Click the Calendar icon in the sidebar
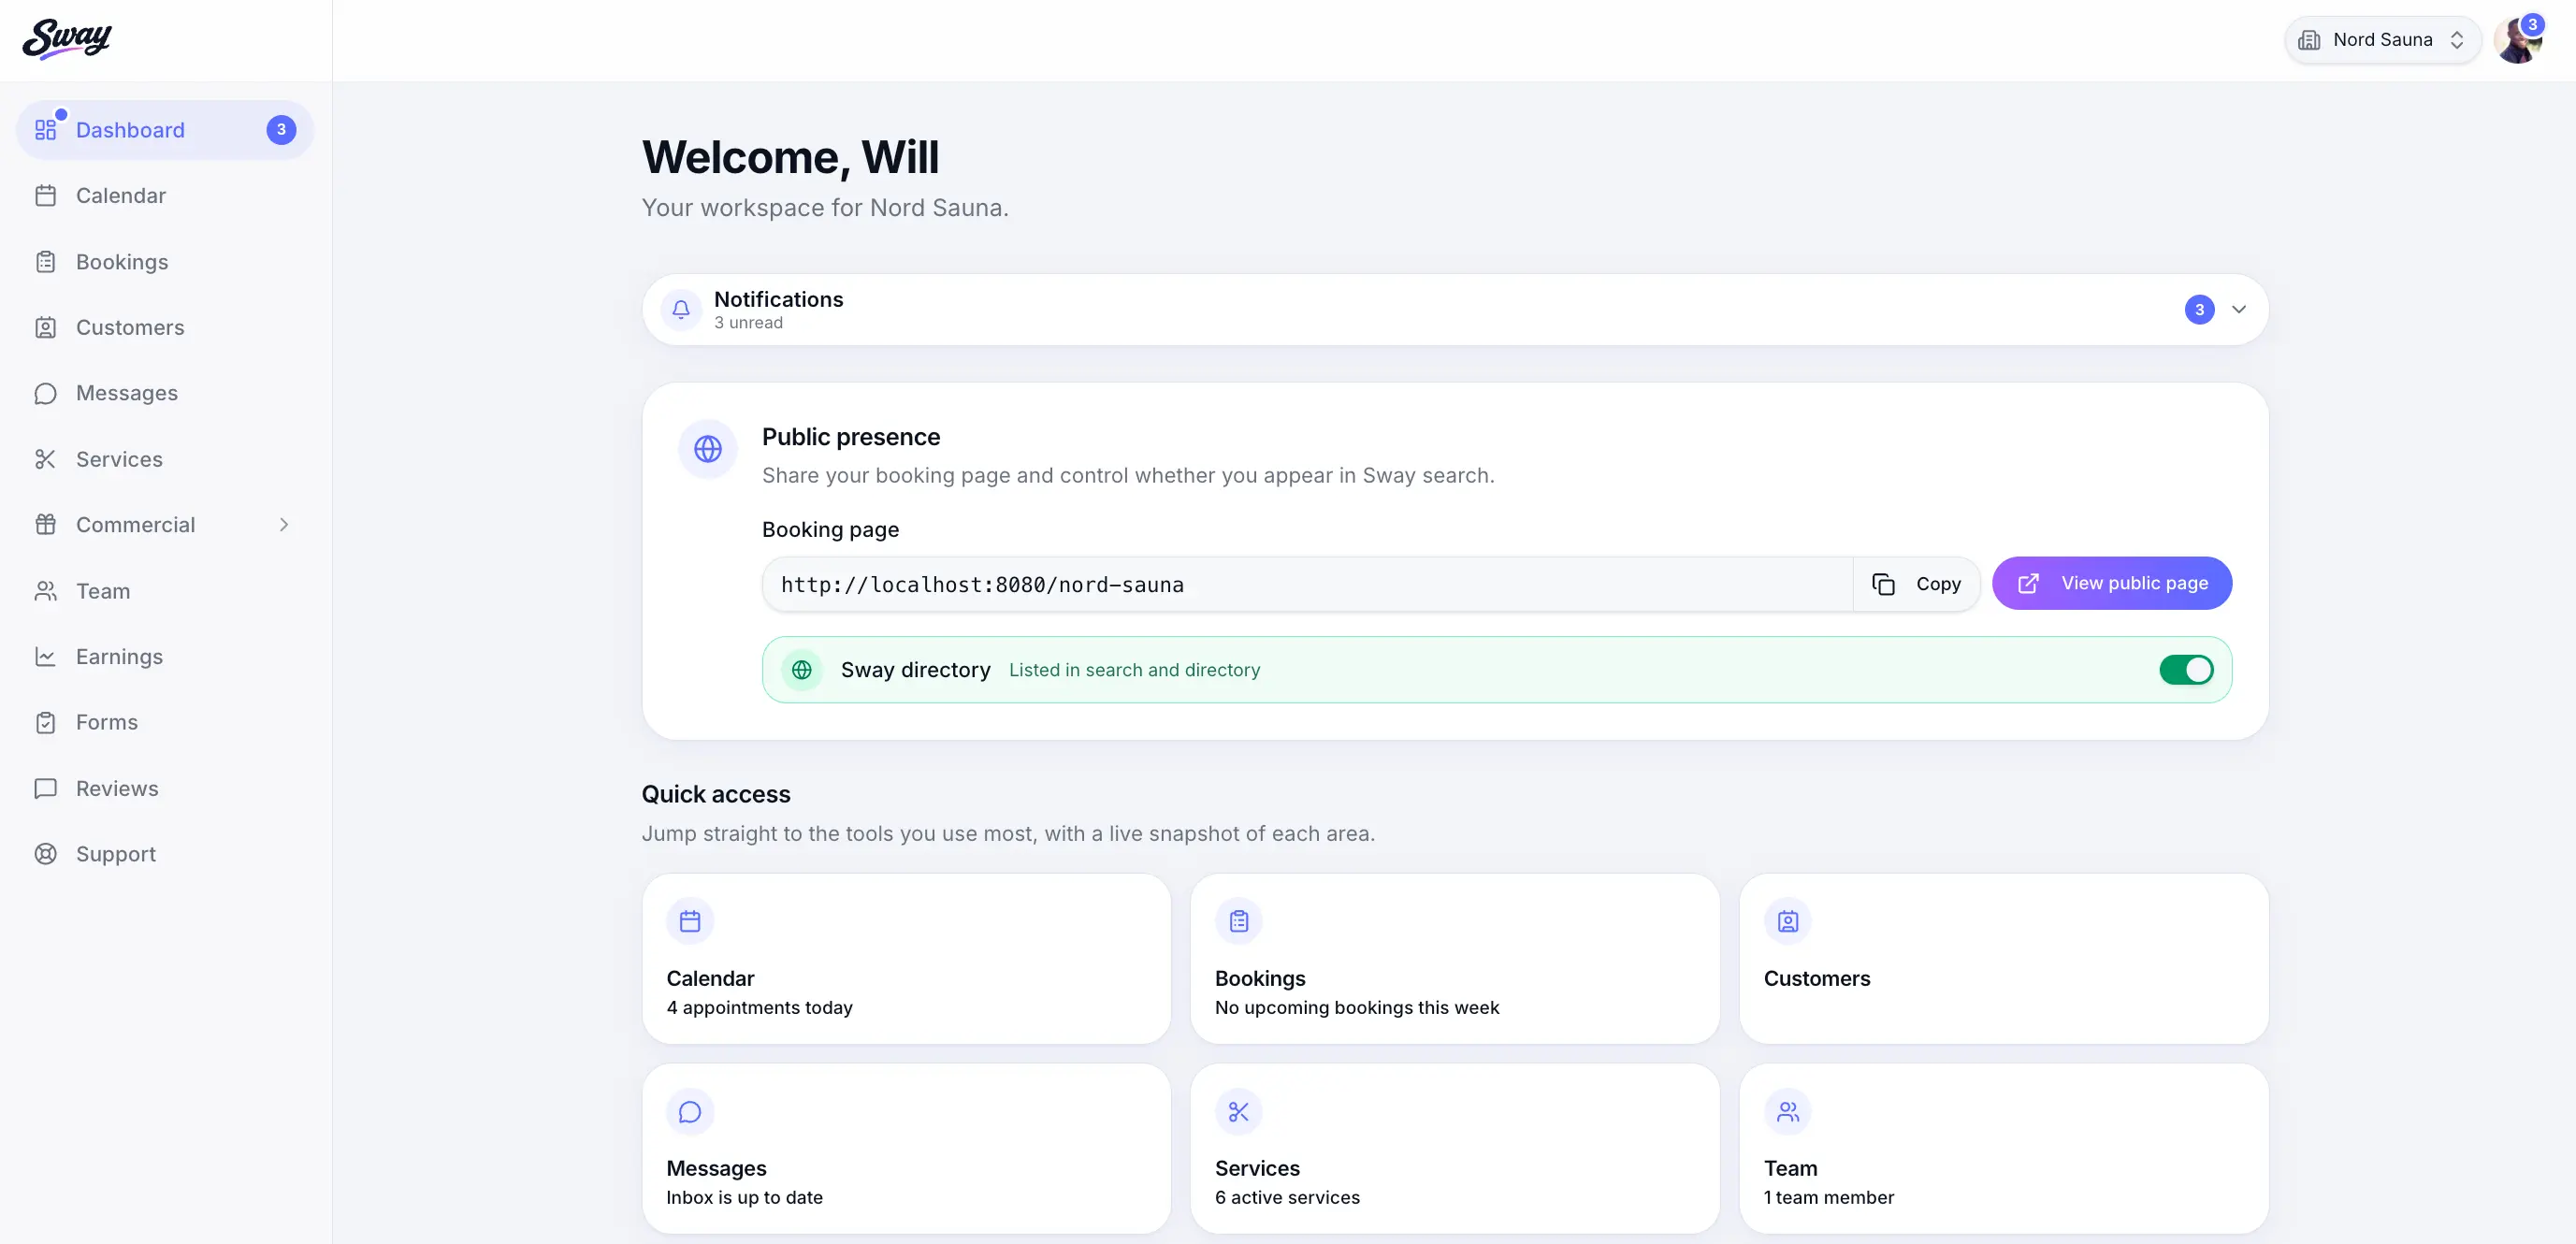 pos(46,196)
